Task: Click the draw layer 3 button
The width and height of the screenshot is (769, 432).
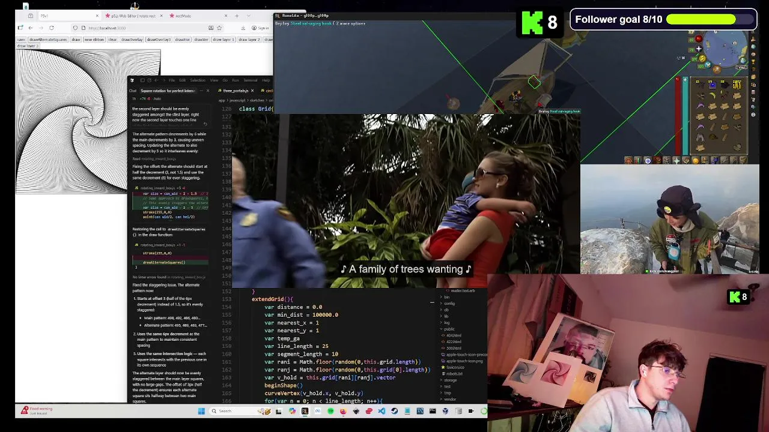Action: click(x=28, y=46)
